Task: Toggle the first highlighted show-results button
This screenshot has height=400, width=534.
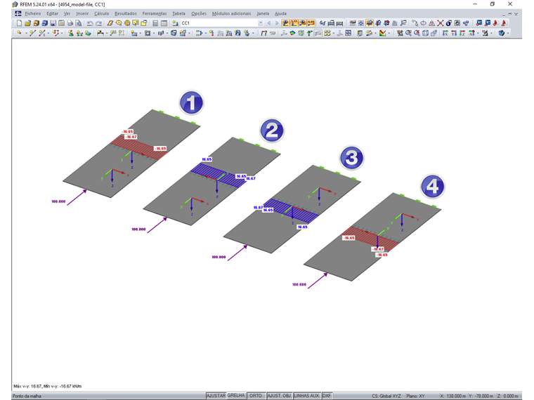Action: (x=285, y=23)
